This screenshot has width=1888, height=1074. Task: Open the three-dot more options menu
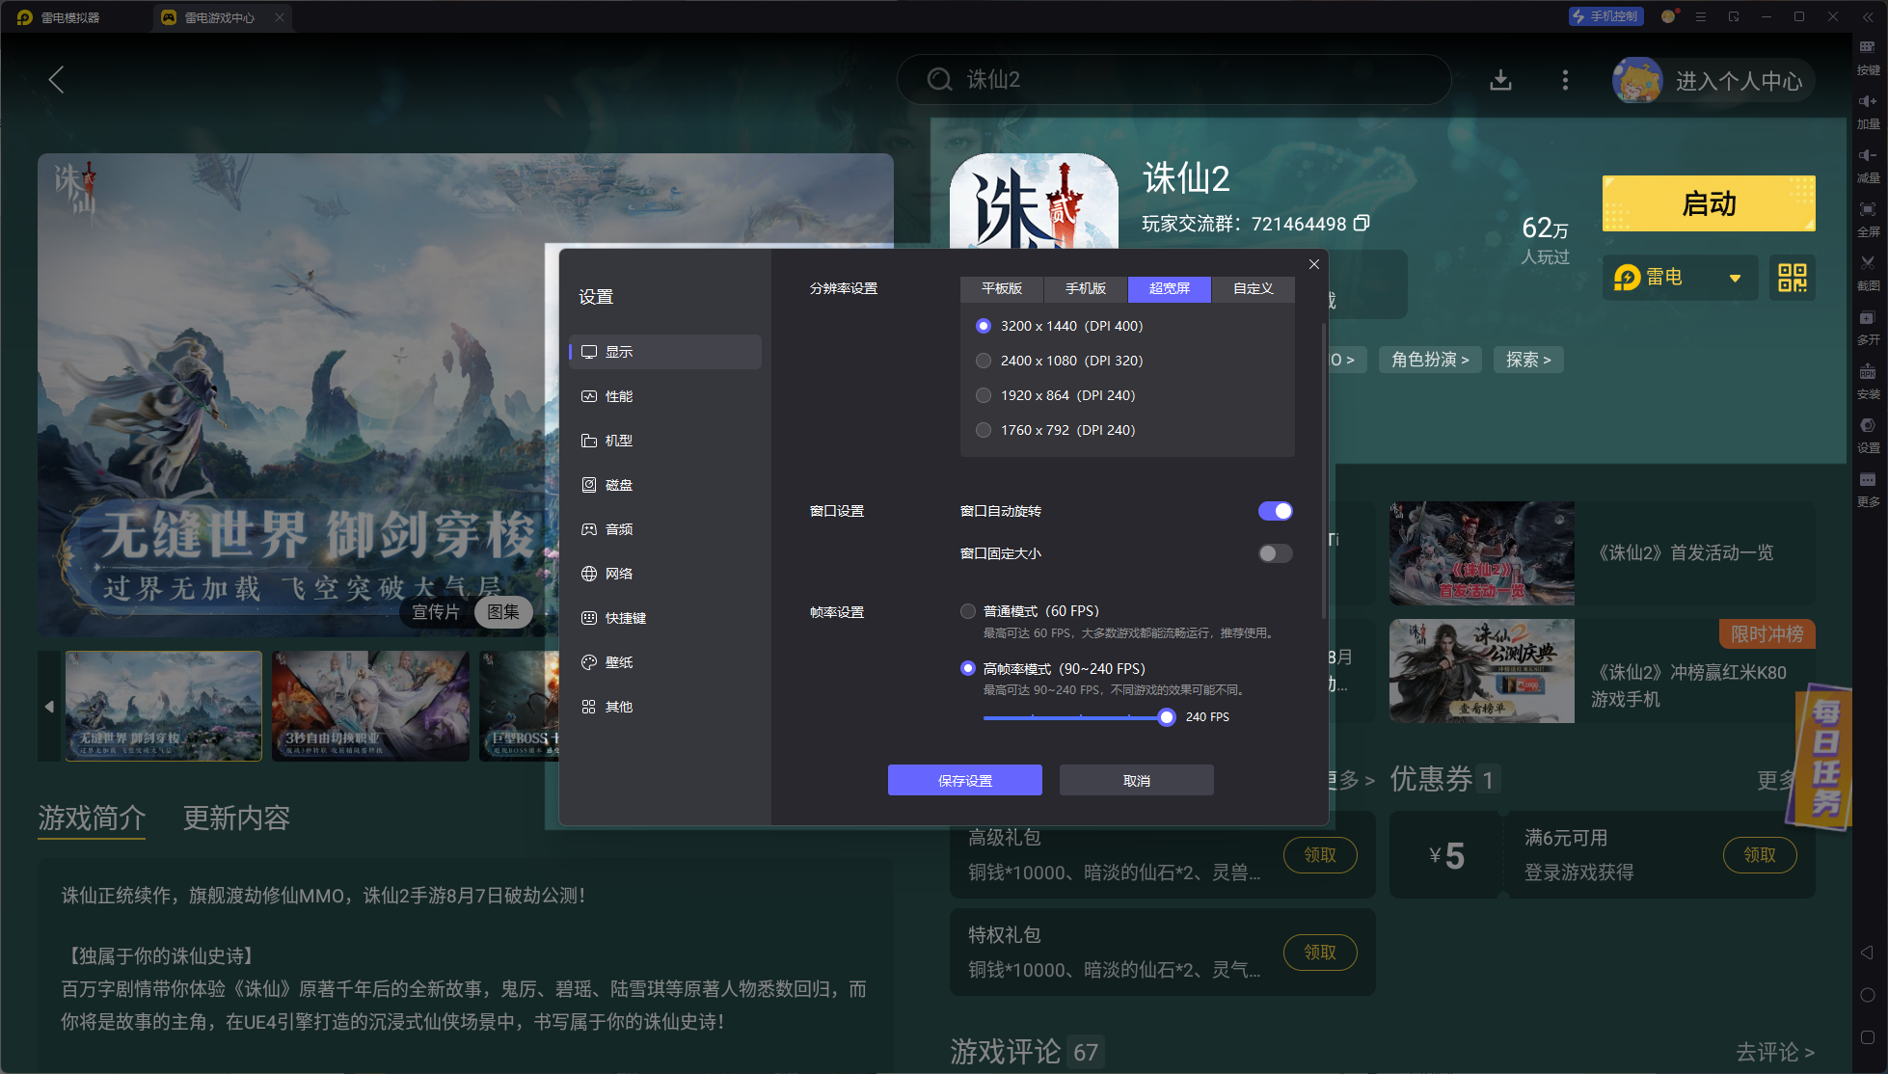[x=1565, y=80]
